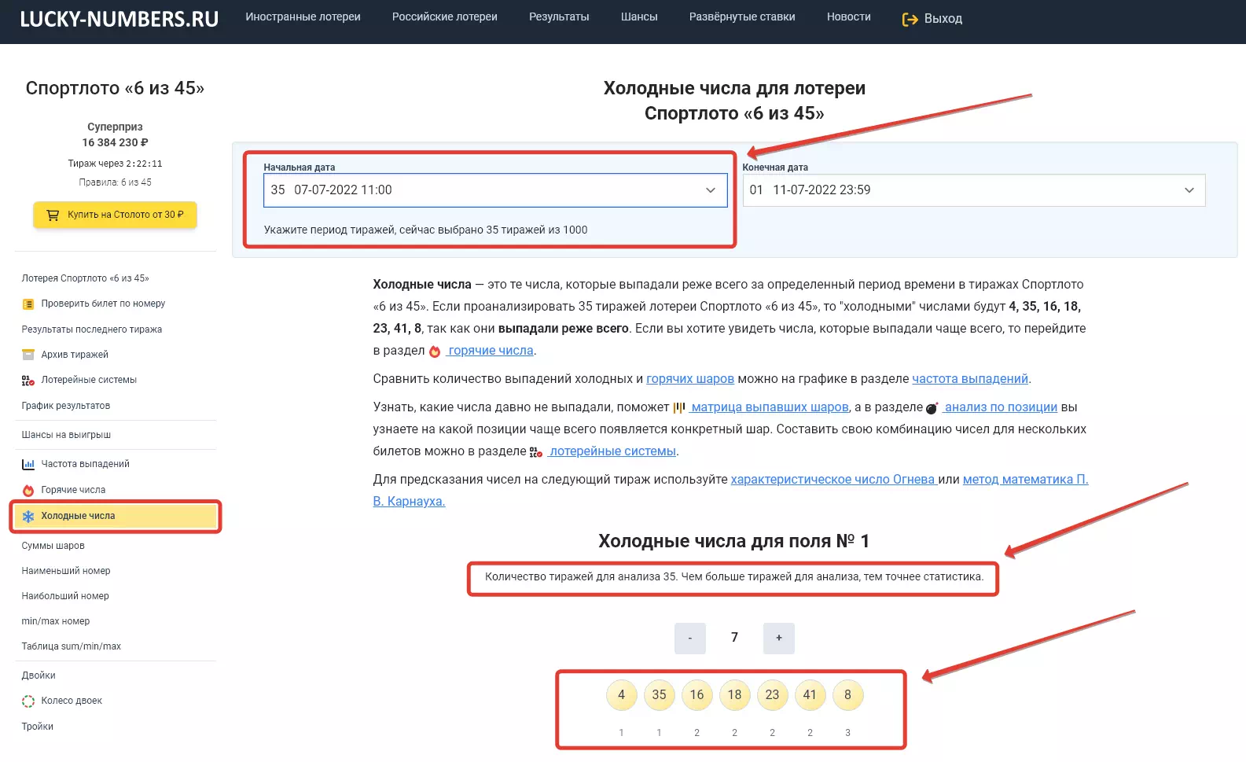Viewport: 1246px width, 762px height.
Task: Open анализ по позиции link
Action: click(1001, 407)
